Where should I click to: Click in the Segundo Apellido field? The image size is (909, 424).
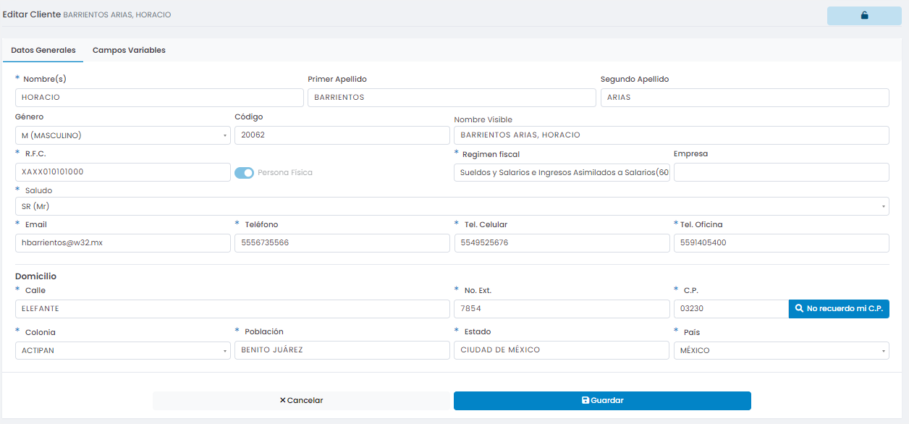coord(745,98)
